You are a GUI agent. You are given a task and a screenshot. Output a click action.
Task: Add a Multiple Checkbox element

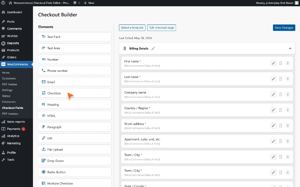(75, 183)
